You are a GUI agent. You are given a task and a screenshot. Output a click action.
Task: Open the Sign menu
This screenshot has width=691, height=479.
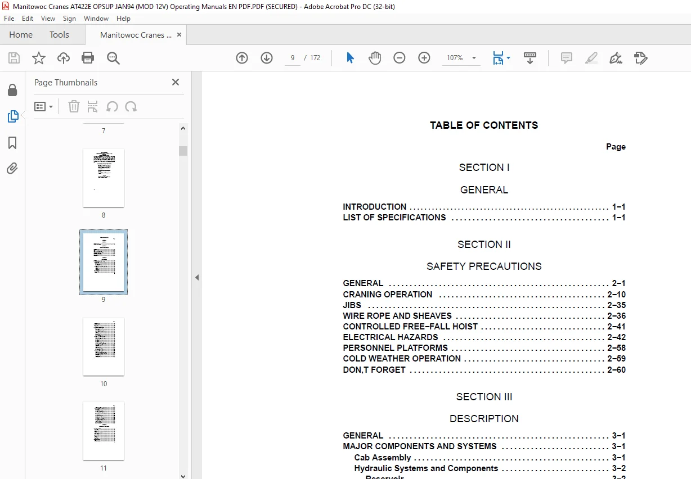(69, 19)
